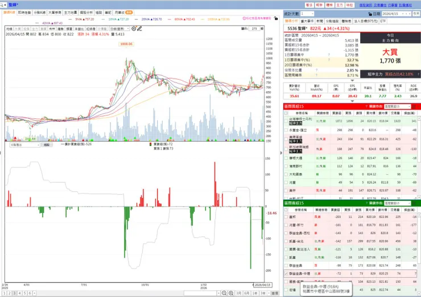Click the 5MA legend color line
The width and height of the screenshot is (421, 297).
pyautogui.click(x=71, y=19)
